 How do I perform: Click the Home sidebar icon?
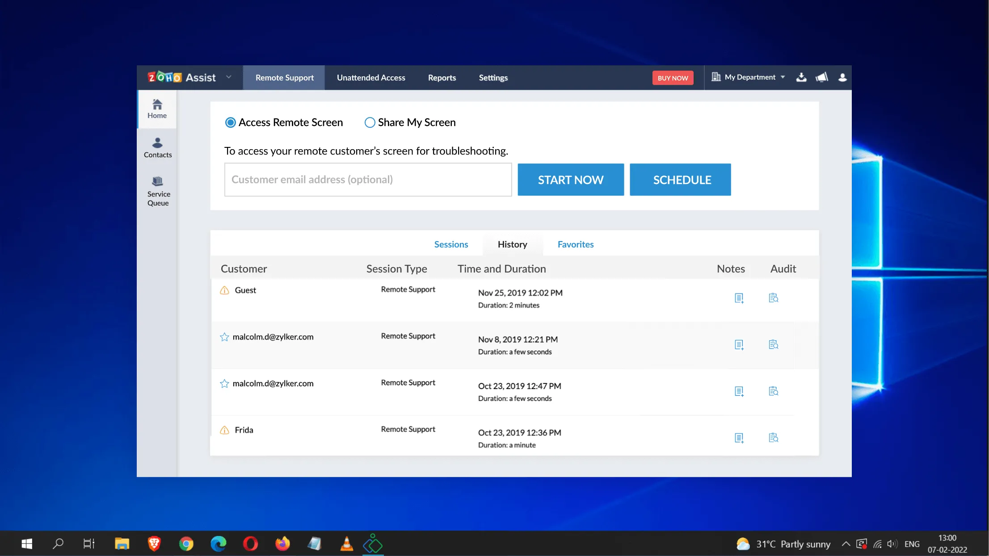pyautogui.click(x=157, y=109)
